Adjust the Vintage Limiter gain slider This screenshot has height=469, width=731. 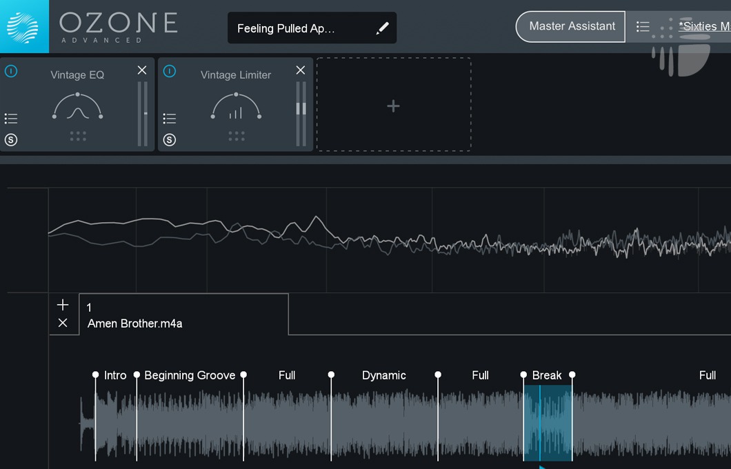(301, 114)
